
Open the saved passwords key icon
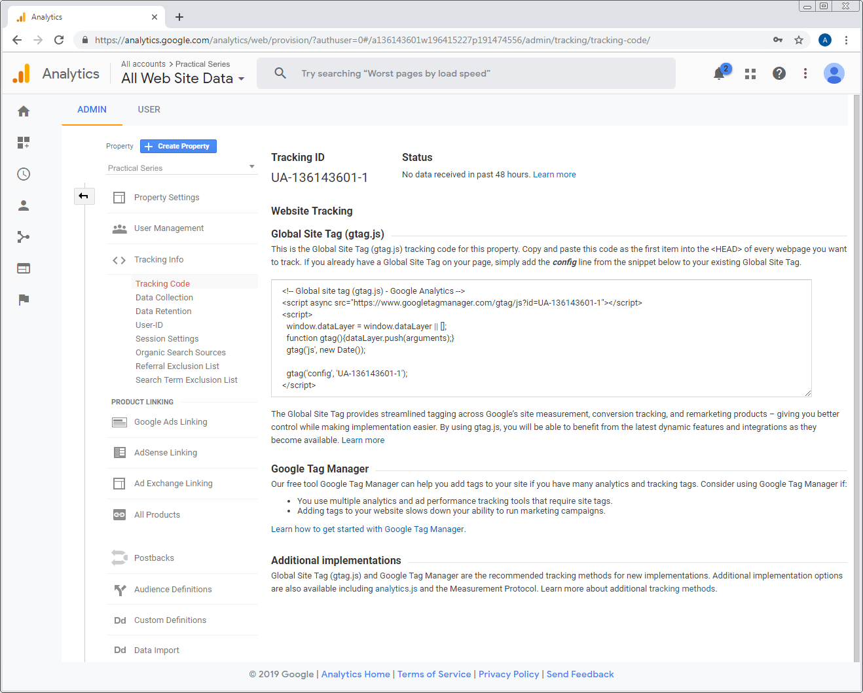pos(778,40)
